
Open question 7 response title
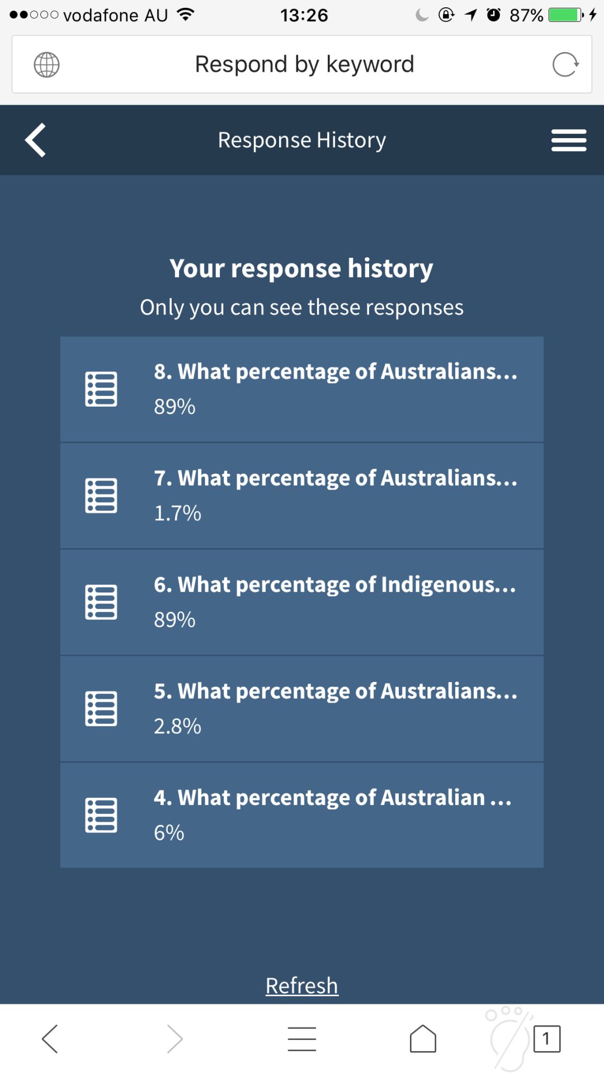click(336, 479)
